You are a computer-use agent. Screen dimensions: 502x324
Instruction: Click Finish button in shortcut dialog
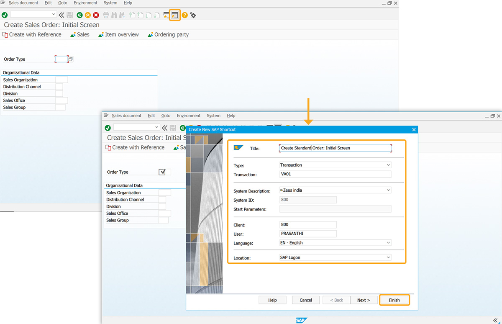(394, 300)
